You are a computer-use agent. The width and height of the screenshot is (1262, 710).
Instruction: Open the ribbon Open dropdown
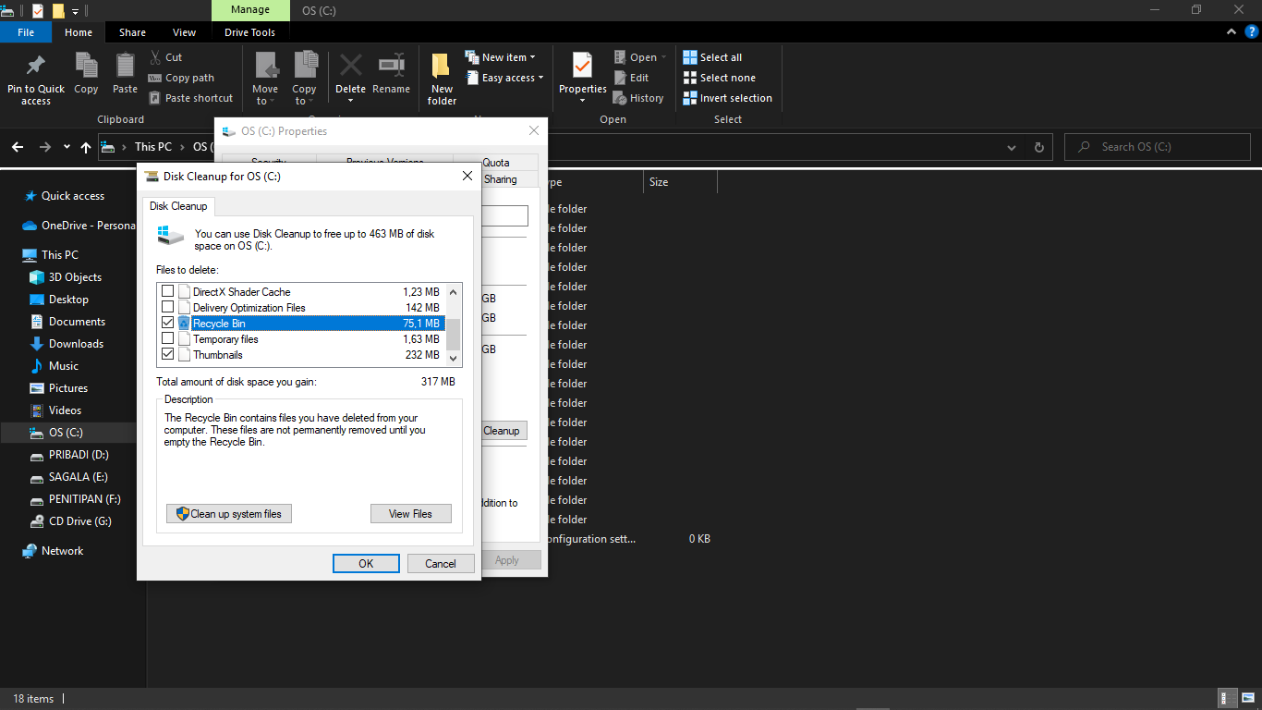pyautogui.click(x=640, y=57)
